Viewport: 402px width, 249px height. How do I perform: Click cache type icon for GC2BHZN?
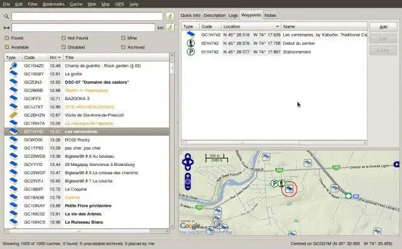point(13,115)
